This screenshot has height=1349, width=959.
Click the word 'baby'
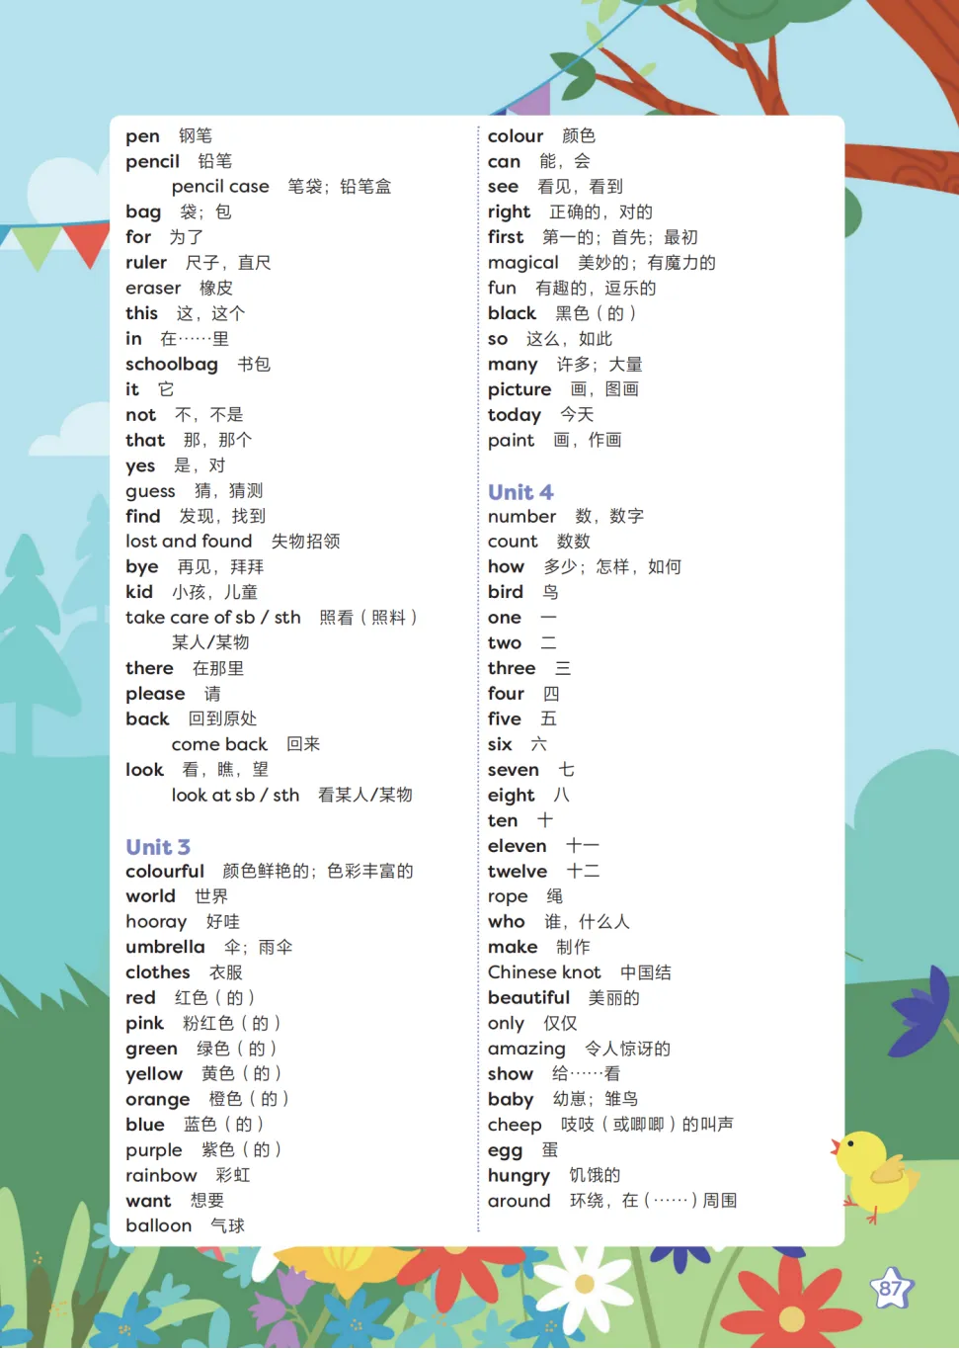pyautogui.click(x=511, y=1100)
